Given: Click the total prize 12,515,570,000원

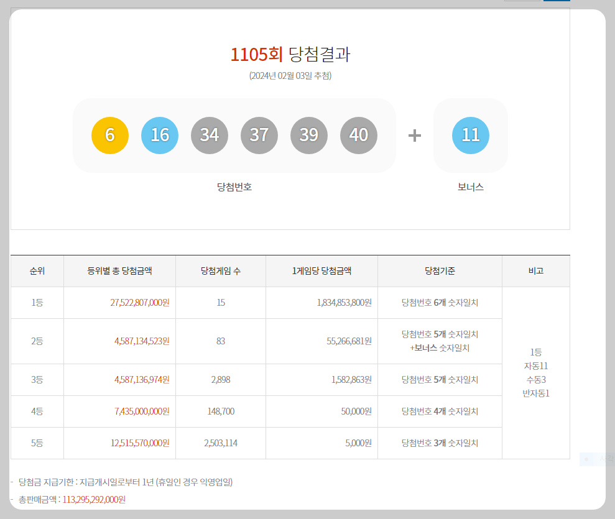Looking at the screenshot, I should [140, 443].
